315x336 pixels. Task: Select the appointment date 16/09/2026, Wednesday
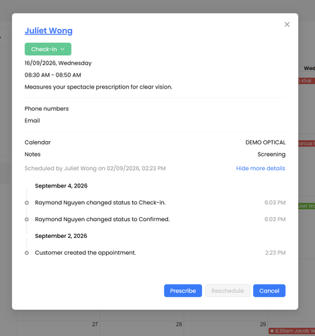[58, 63]
